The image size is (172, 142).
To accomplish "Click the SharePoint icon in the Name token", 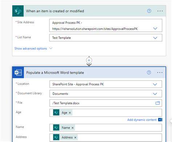I will point(56,128).
